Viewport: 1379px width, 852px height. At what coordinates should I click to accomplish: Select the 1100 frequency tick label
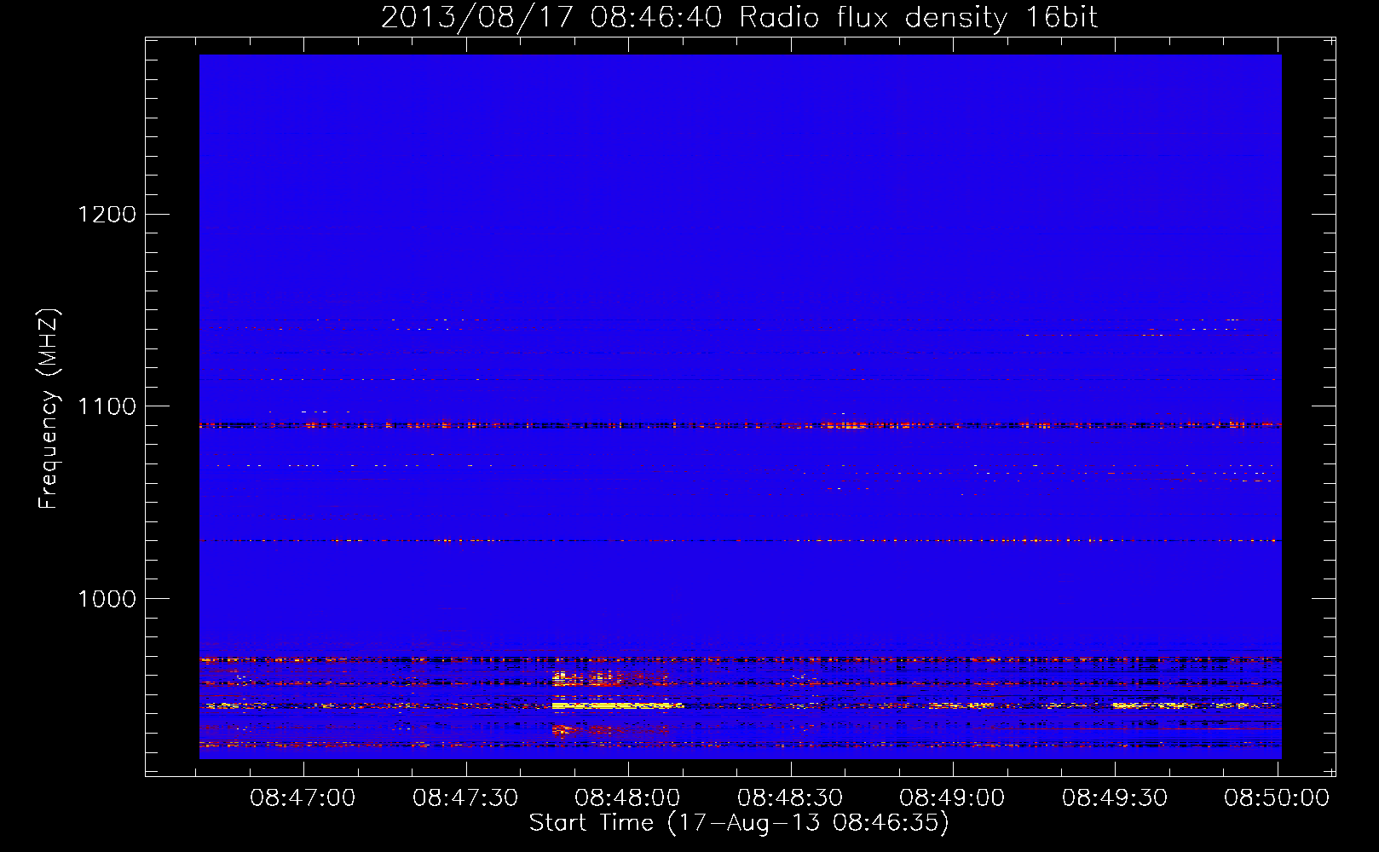tap(107, 406)
